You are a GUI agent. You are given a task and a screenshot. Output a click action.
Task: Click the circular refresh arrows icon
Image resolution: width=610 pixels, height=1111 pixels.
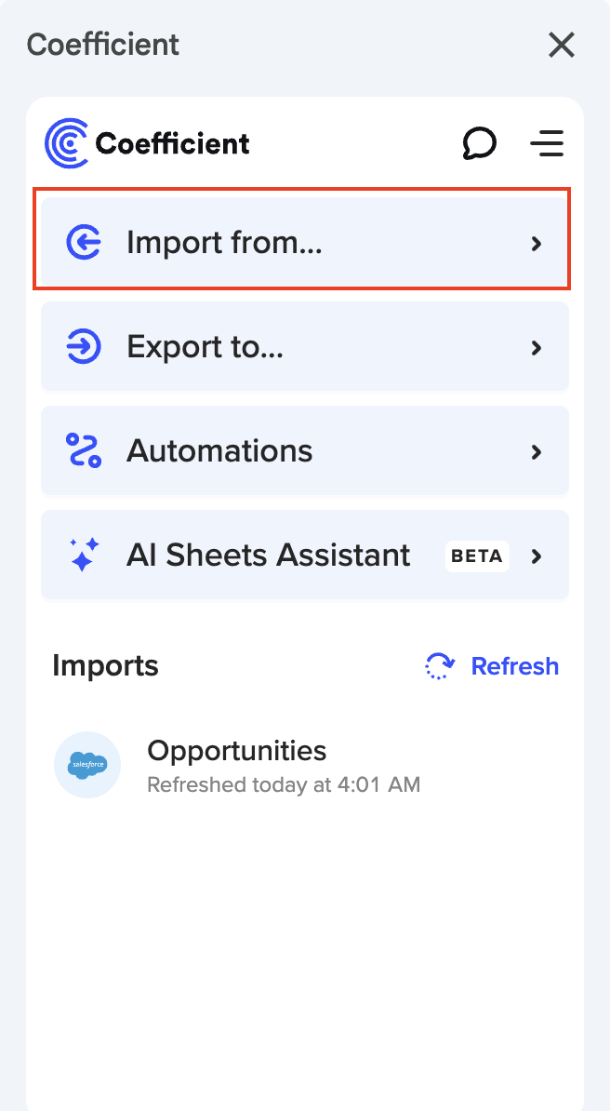coord(440,666)
